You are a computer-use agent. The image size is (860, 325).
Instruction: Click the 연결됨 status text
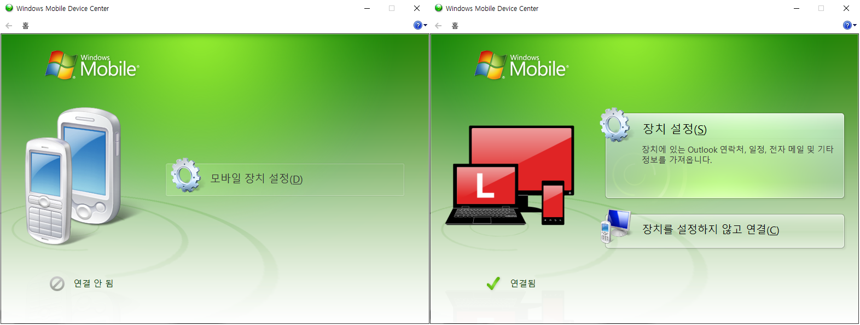pyautogui.click(x=523, y=283)
